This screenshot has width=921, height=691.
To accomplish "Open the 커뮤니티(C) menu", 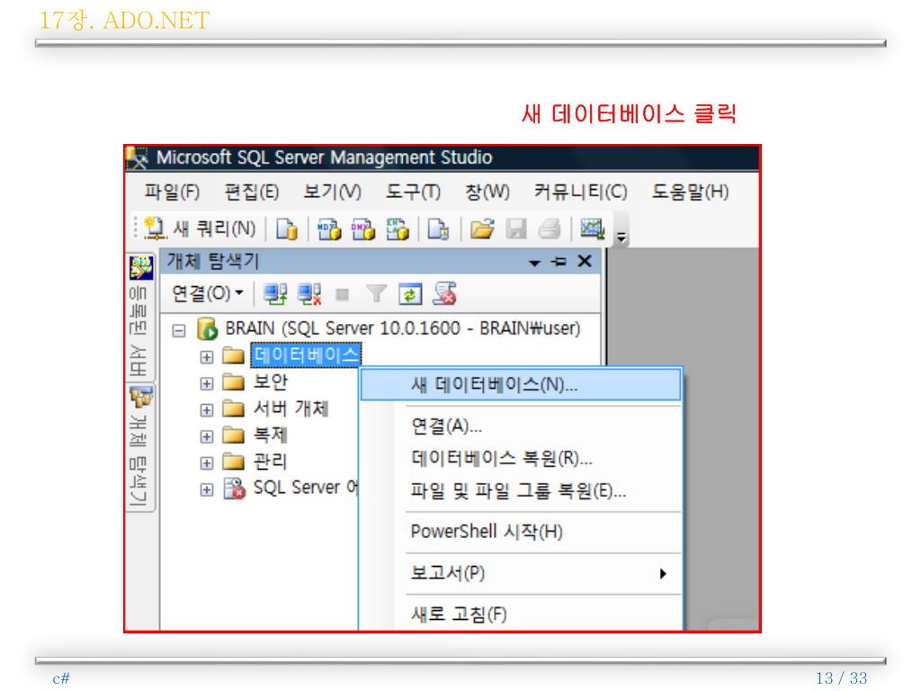I will 580,192.
